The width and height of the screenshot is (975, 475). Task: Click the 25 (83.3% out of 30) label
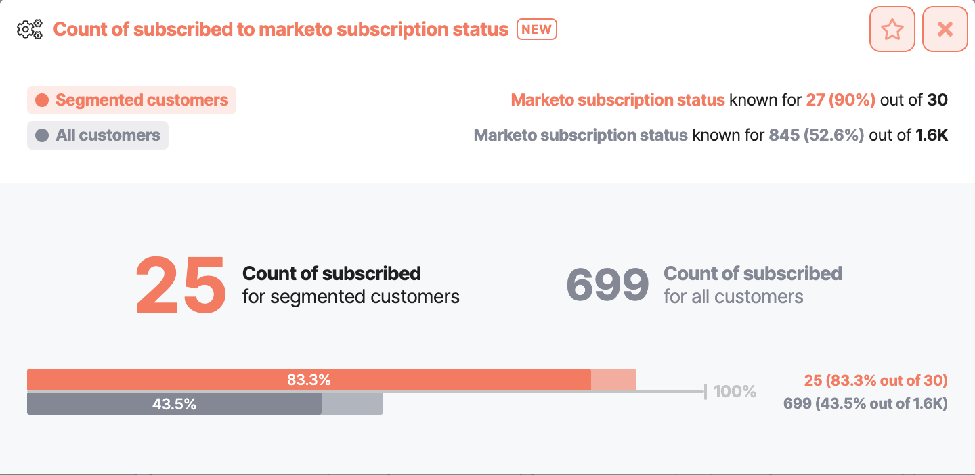(x=875, y=380)
